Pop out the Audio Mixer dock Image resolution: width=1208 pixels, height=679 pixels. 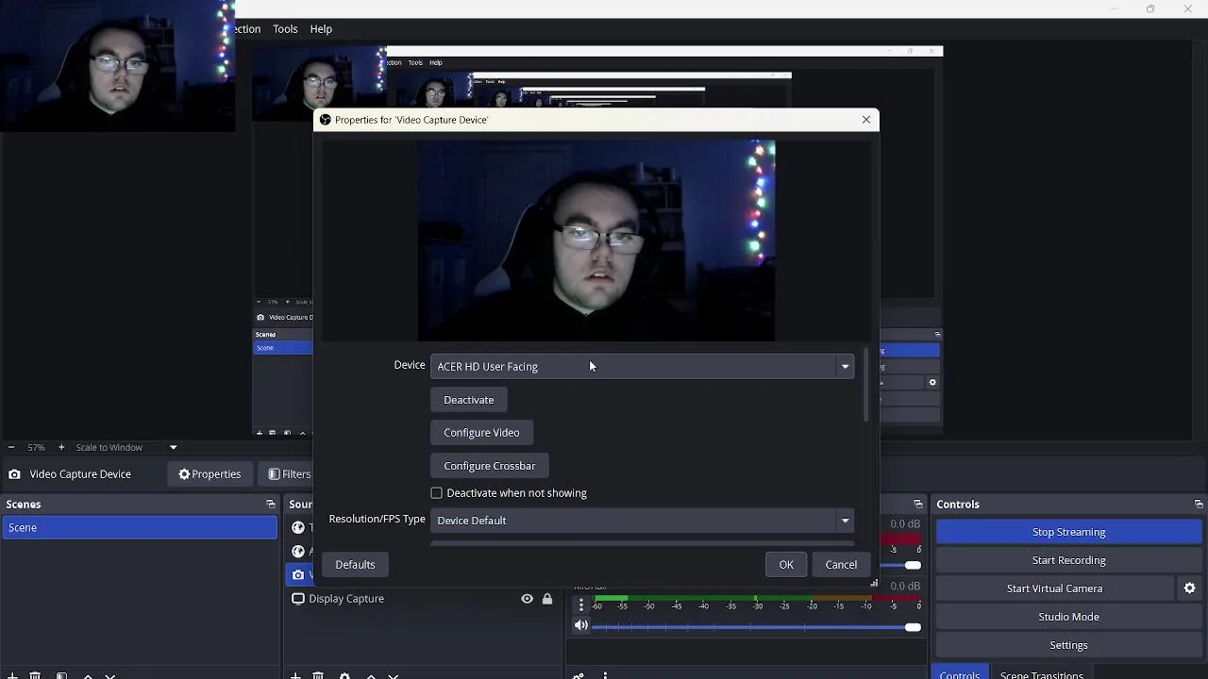coord(918,505)
